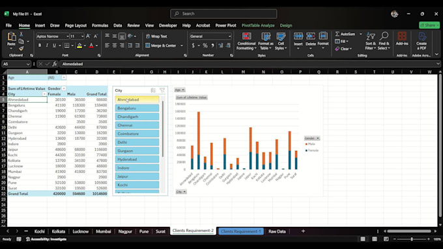Viewport: 443px width, 249px height.
Task: Click the AutoSum icon
Action: (x=337, y=34)
